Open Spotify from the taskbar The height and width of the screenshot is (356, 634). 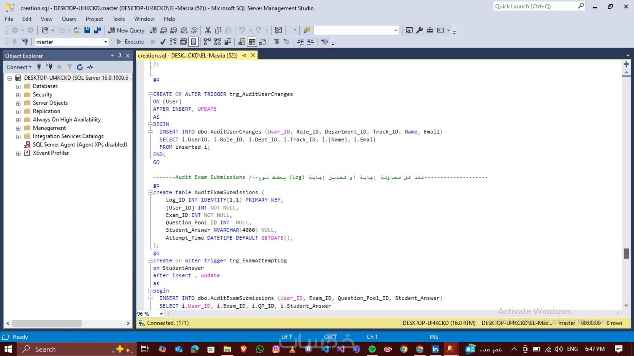[372, 349]
